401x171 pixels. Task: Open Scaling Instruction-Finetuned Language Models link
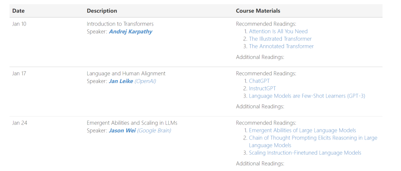pos(305,152)
